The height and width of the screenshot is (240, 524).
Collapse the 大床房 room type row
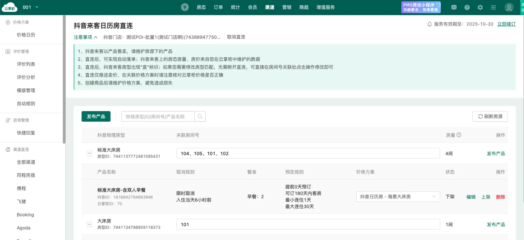[89, 224]
